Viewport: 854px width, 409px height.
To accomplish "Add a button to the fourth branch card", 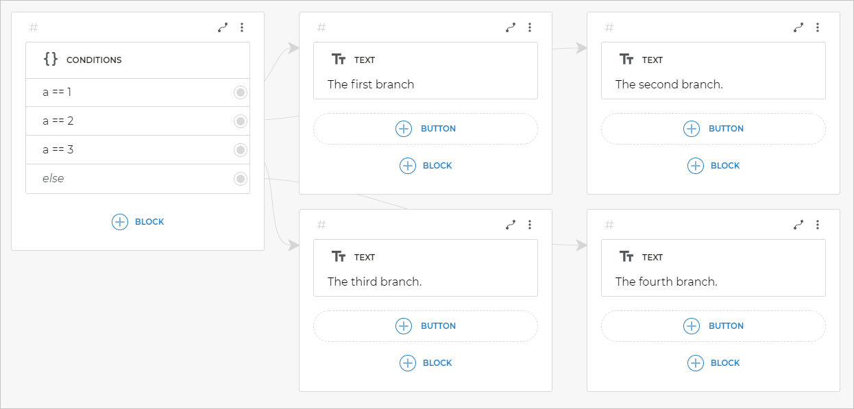I will (713, 326).
